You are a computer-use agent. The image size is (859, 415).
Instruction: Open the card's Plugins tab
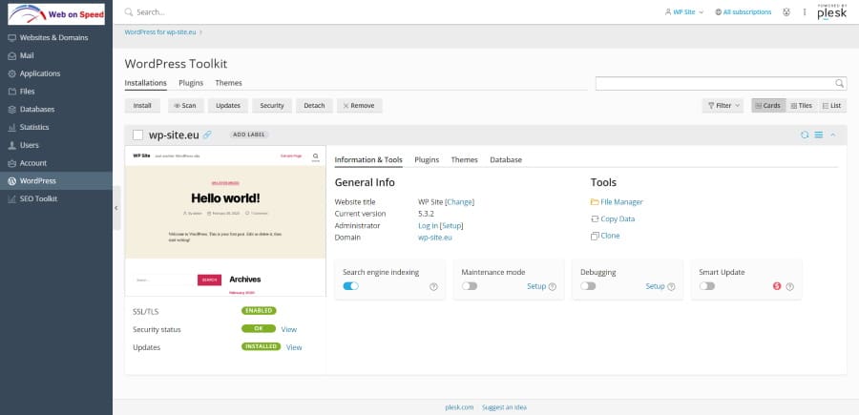[x=427, y=160]
